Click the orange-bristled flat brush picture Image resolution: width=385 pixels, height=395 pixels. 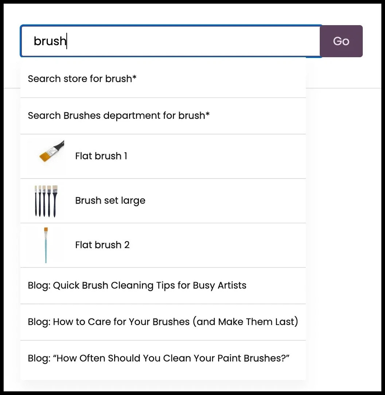(x=51, y=152)
